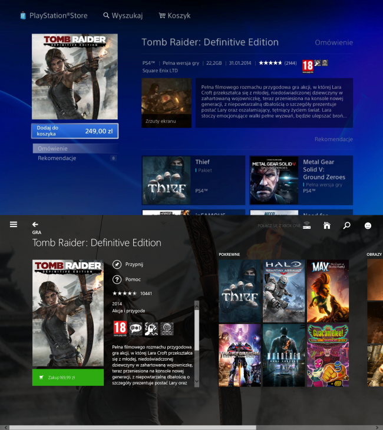Viewport: 383px width, 430px height.
Task: Open Transformers game tile
Action: [240, 355]
